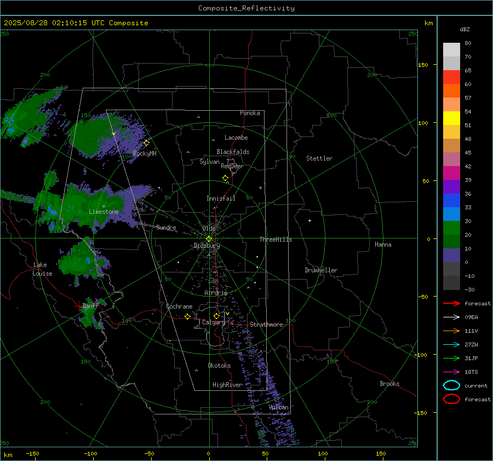Click the red 'forecast' ellipse icon
The image size is (493, 461).
[451, 399]
